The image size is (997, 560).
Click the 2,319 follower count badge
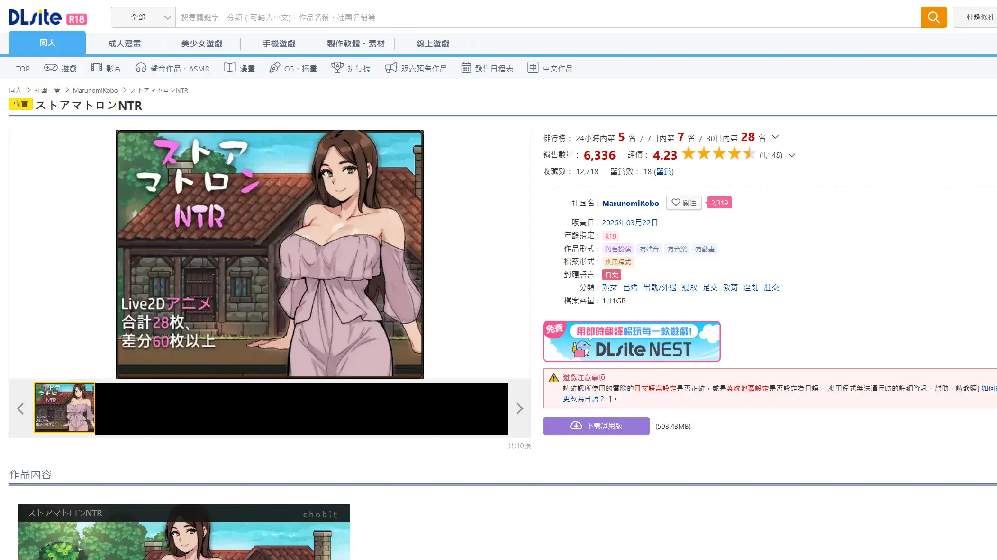[x=719, y=203]
